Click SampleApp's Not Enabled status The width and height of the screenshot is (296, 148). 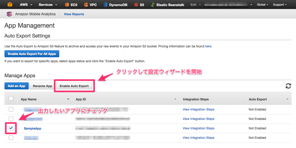coord(257,128)
